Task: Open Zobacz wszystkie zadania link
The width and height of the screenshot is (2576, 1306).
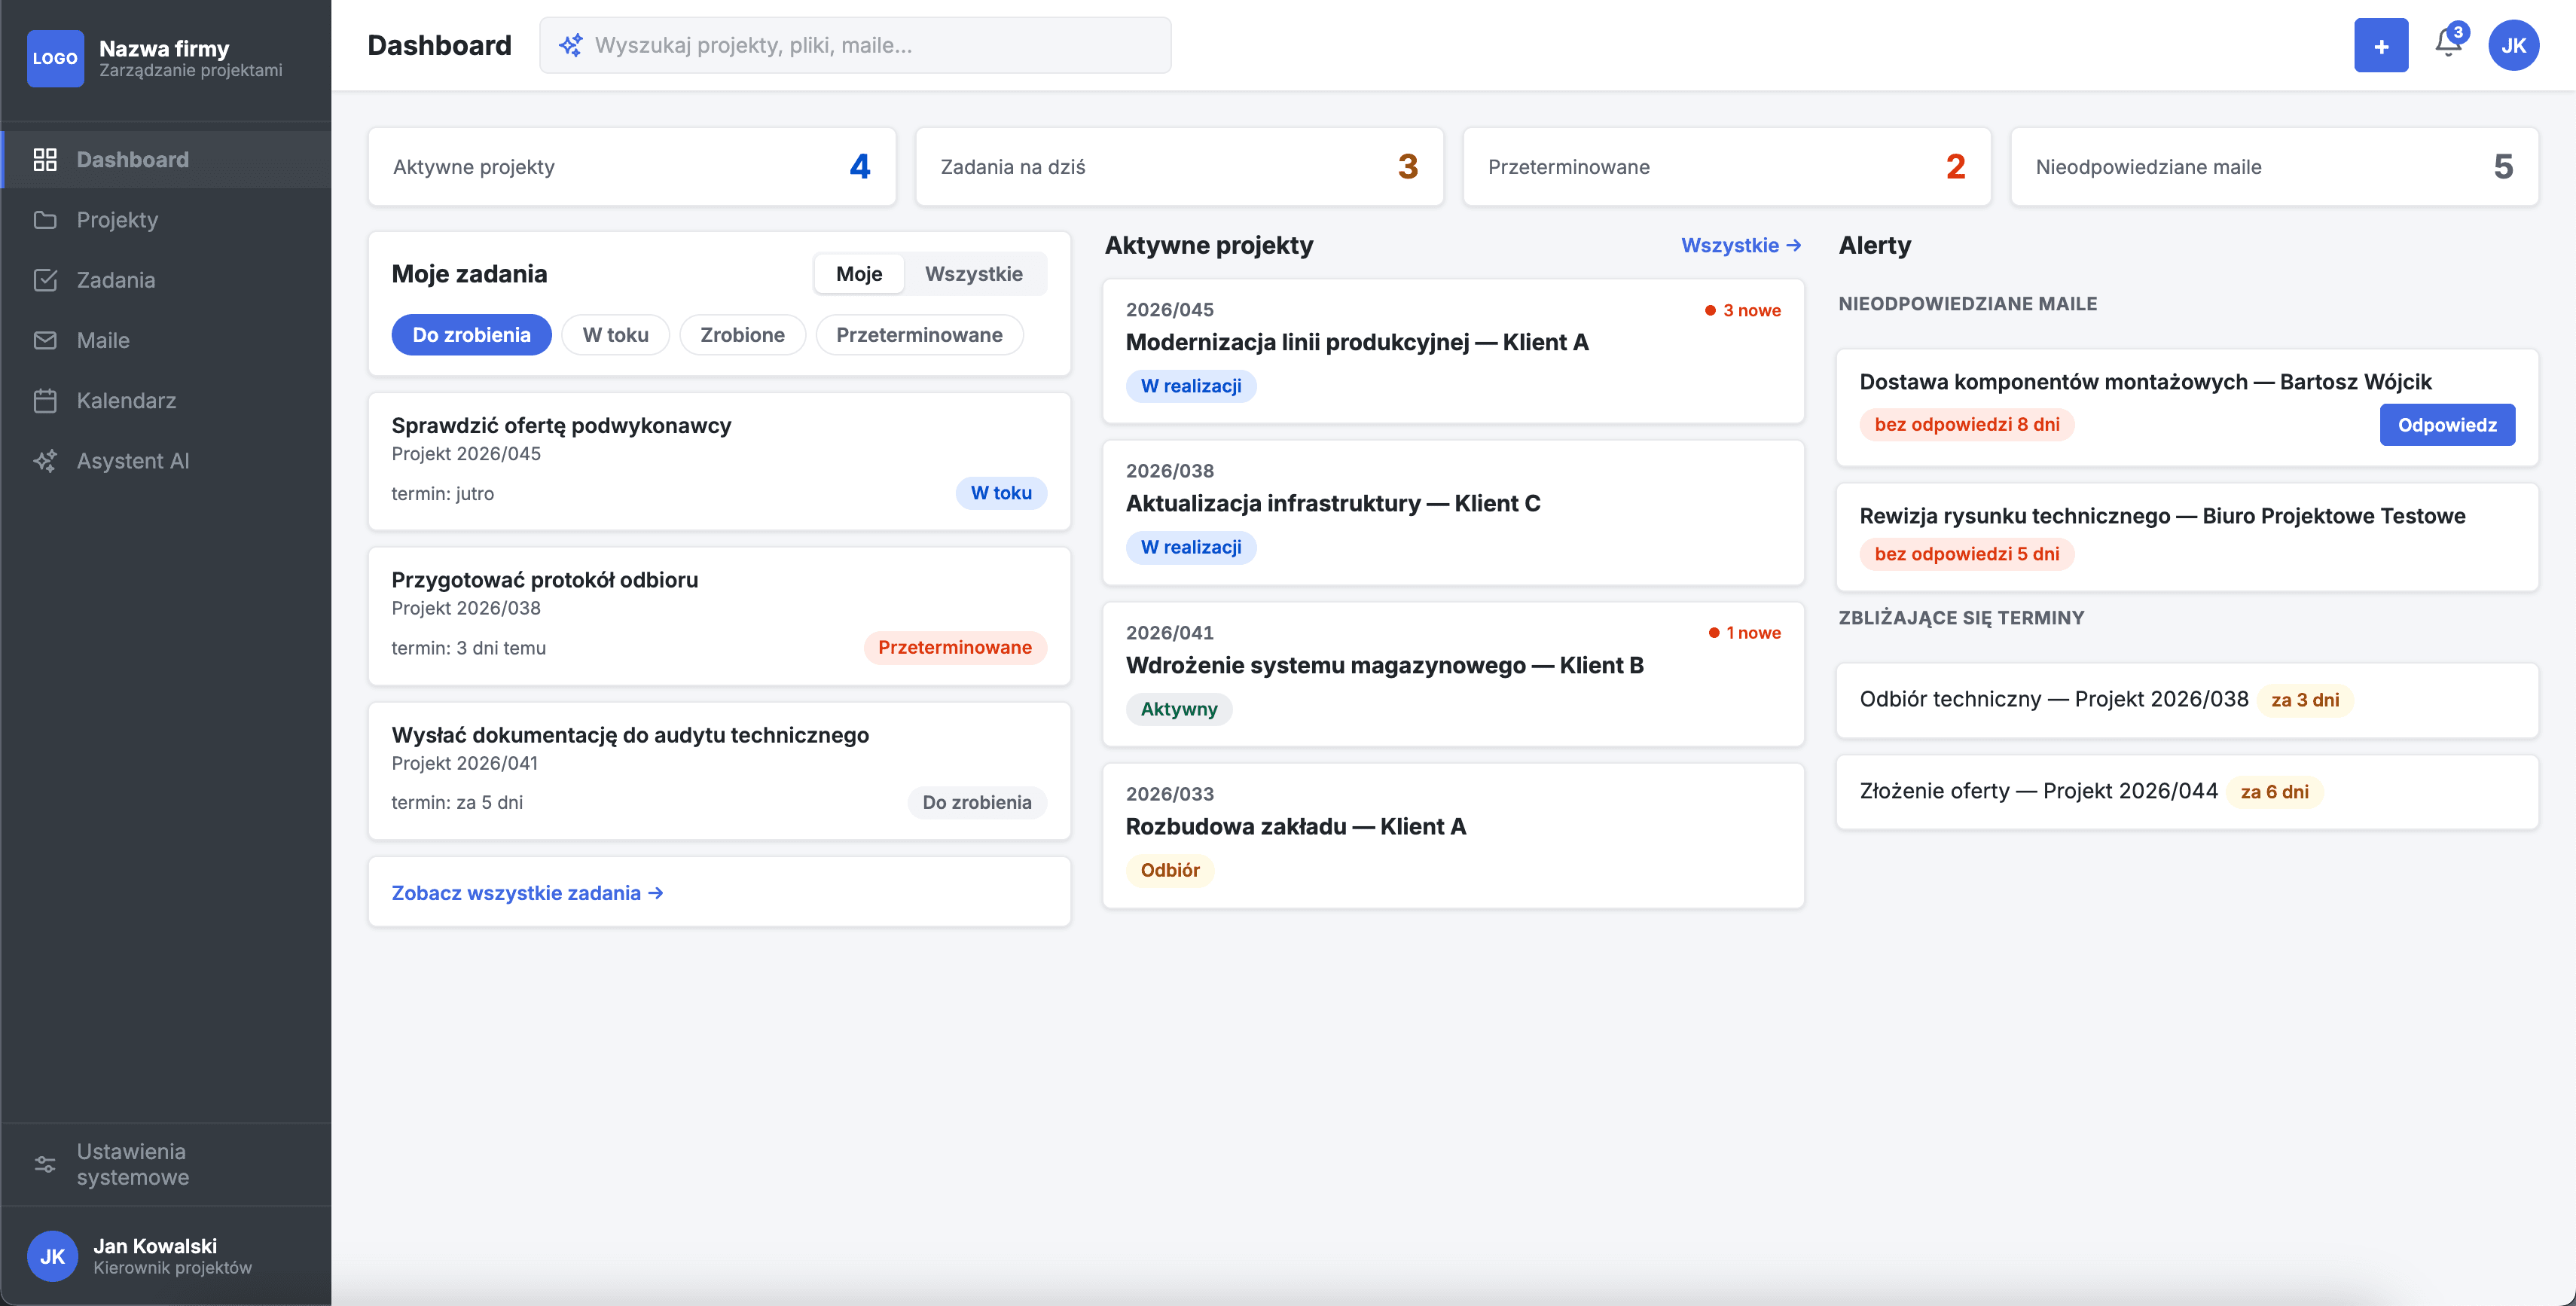Action: (x=527, y=893)
